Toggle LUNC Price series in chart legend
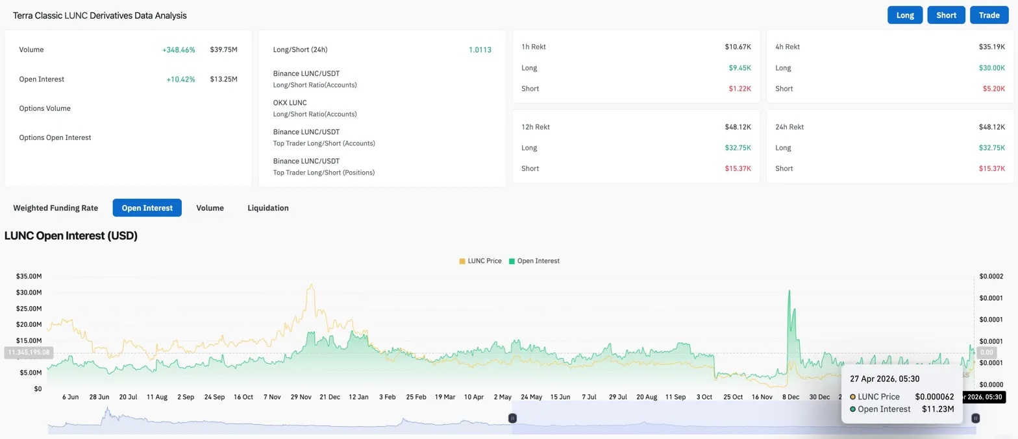 484,261
